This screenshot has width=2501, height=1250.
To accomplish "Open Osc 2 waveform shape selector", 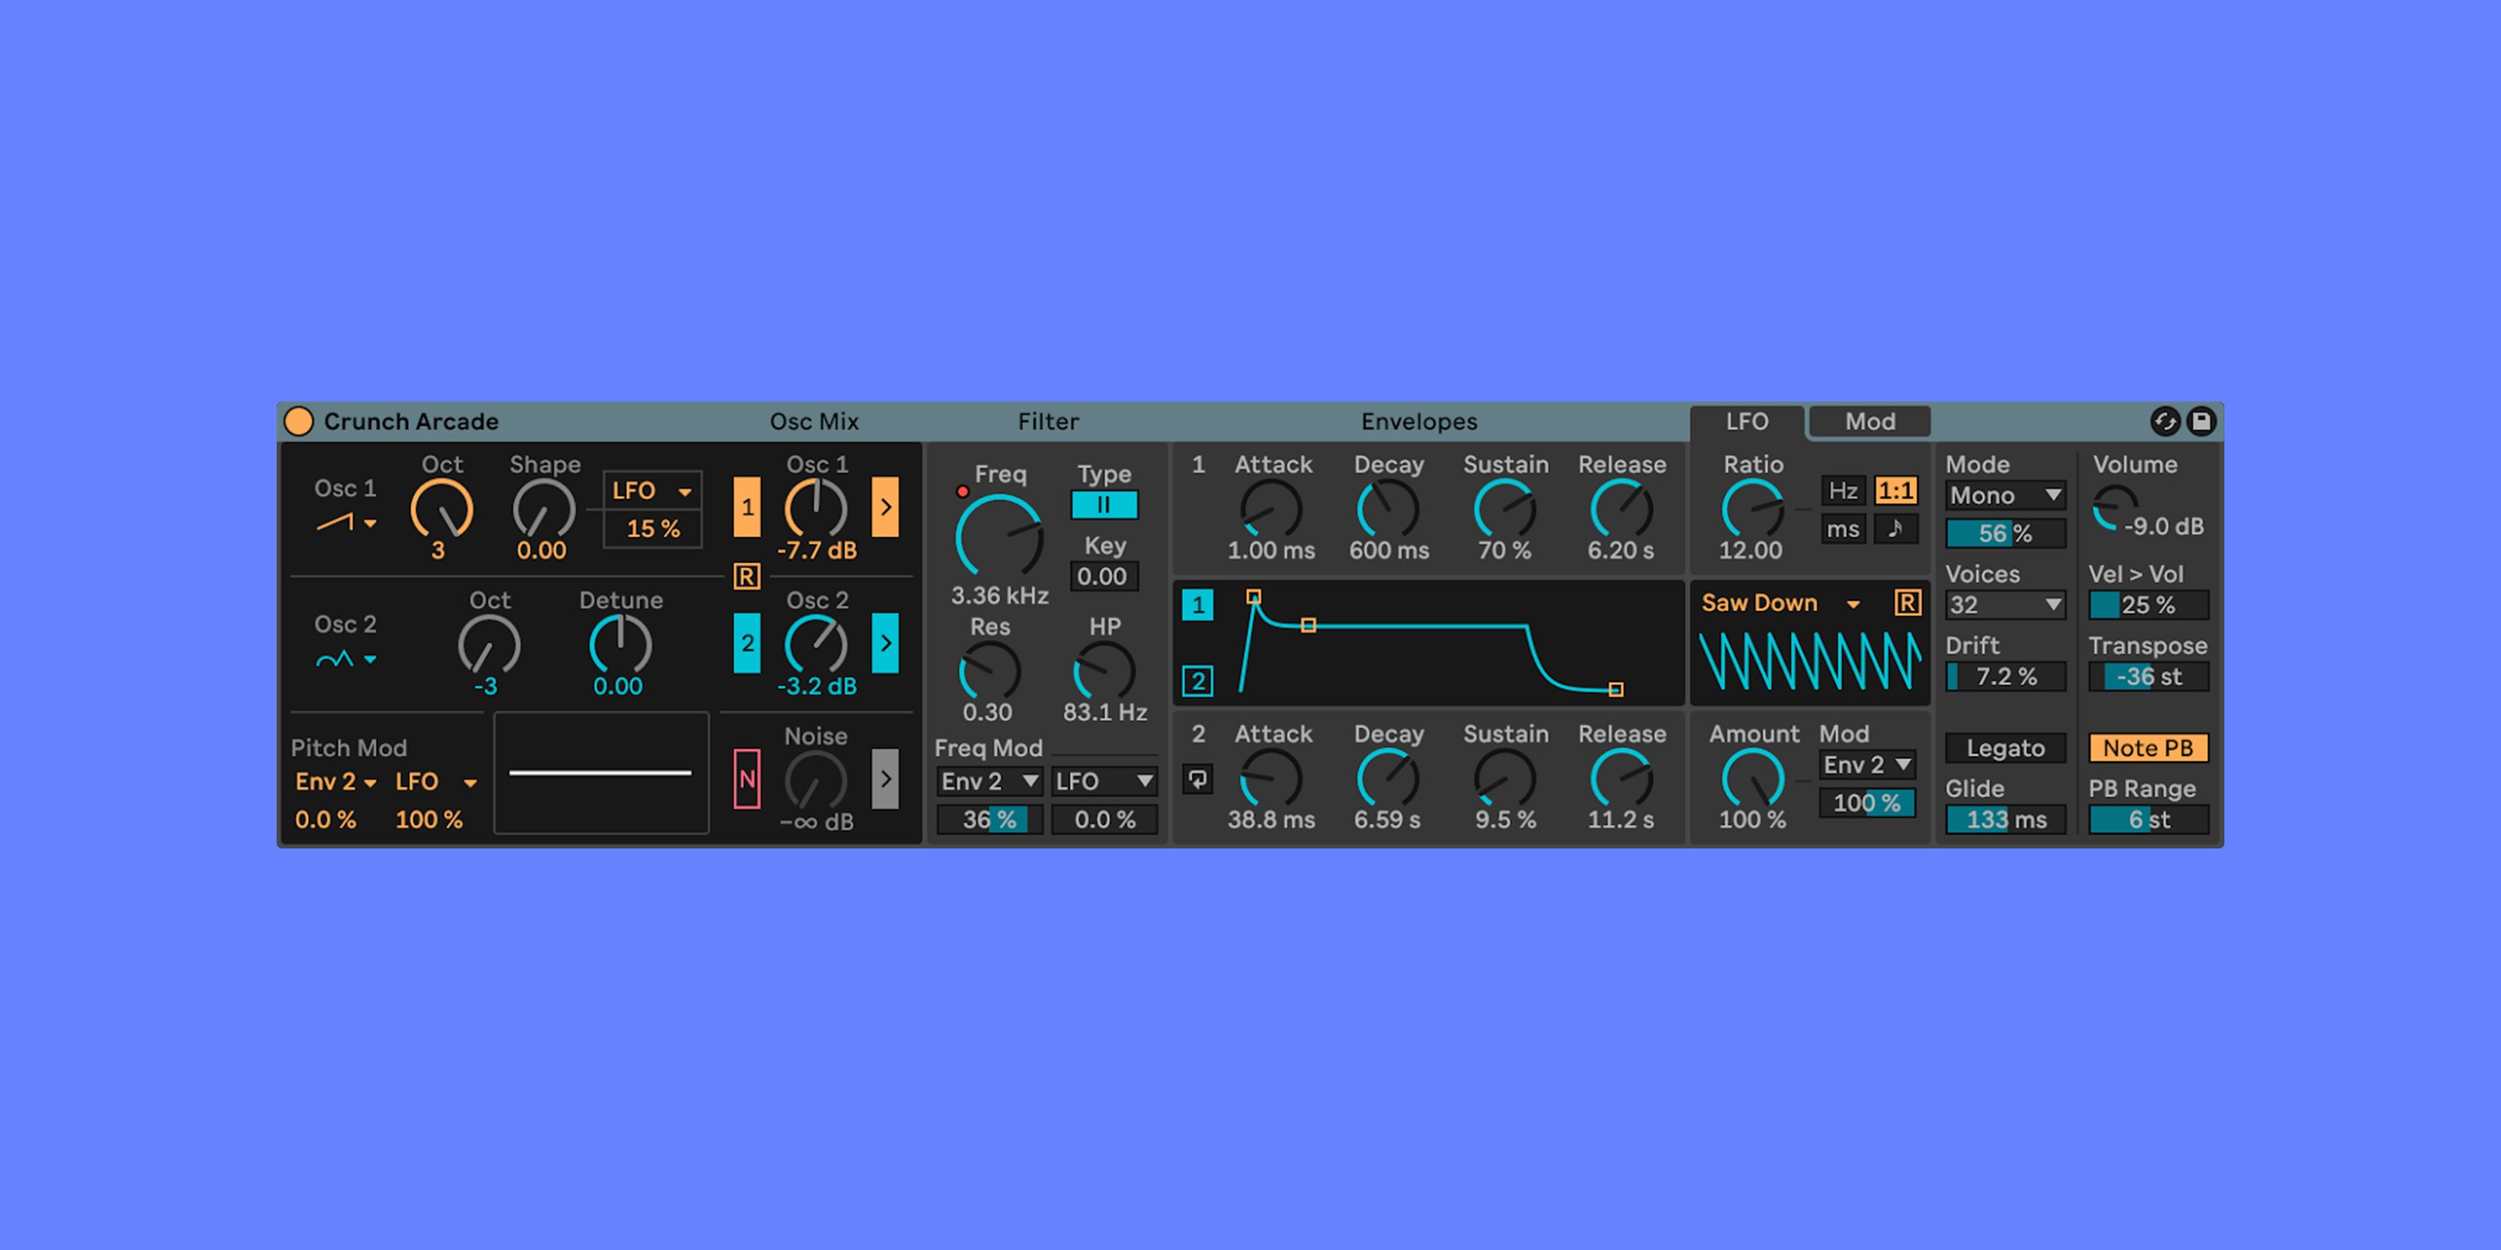I will click(x=345, y=659).
